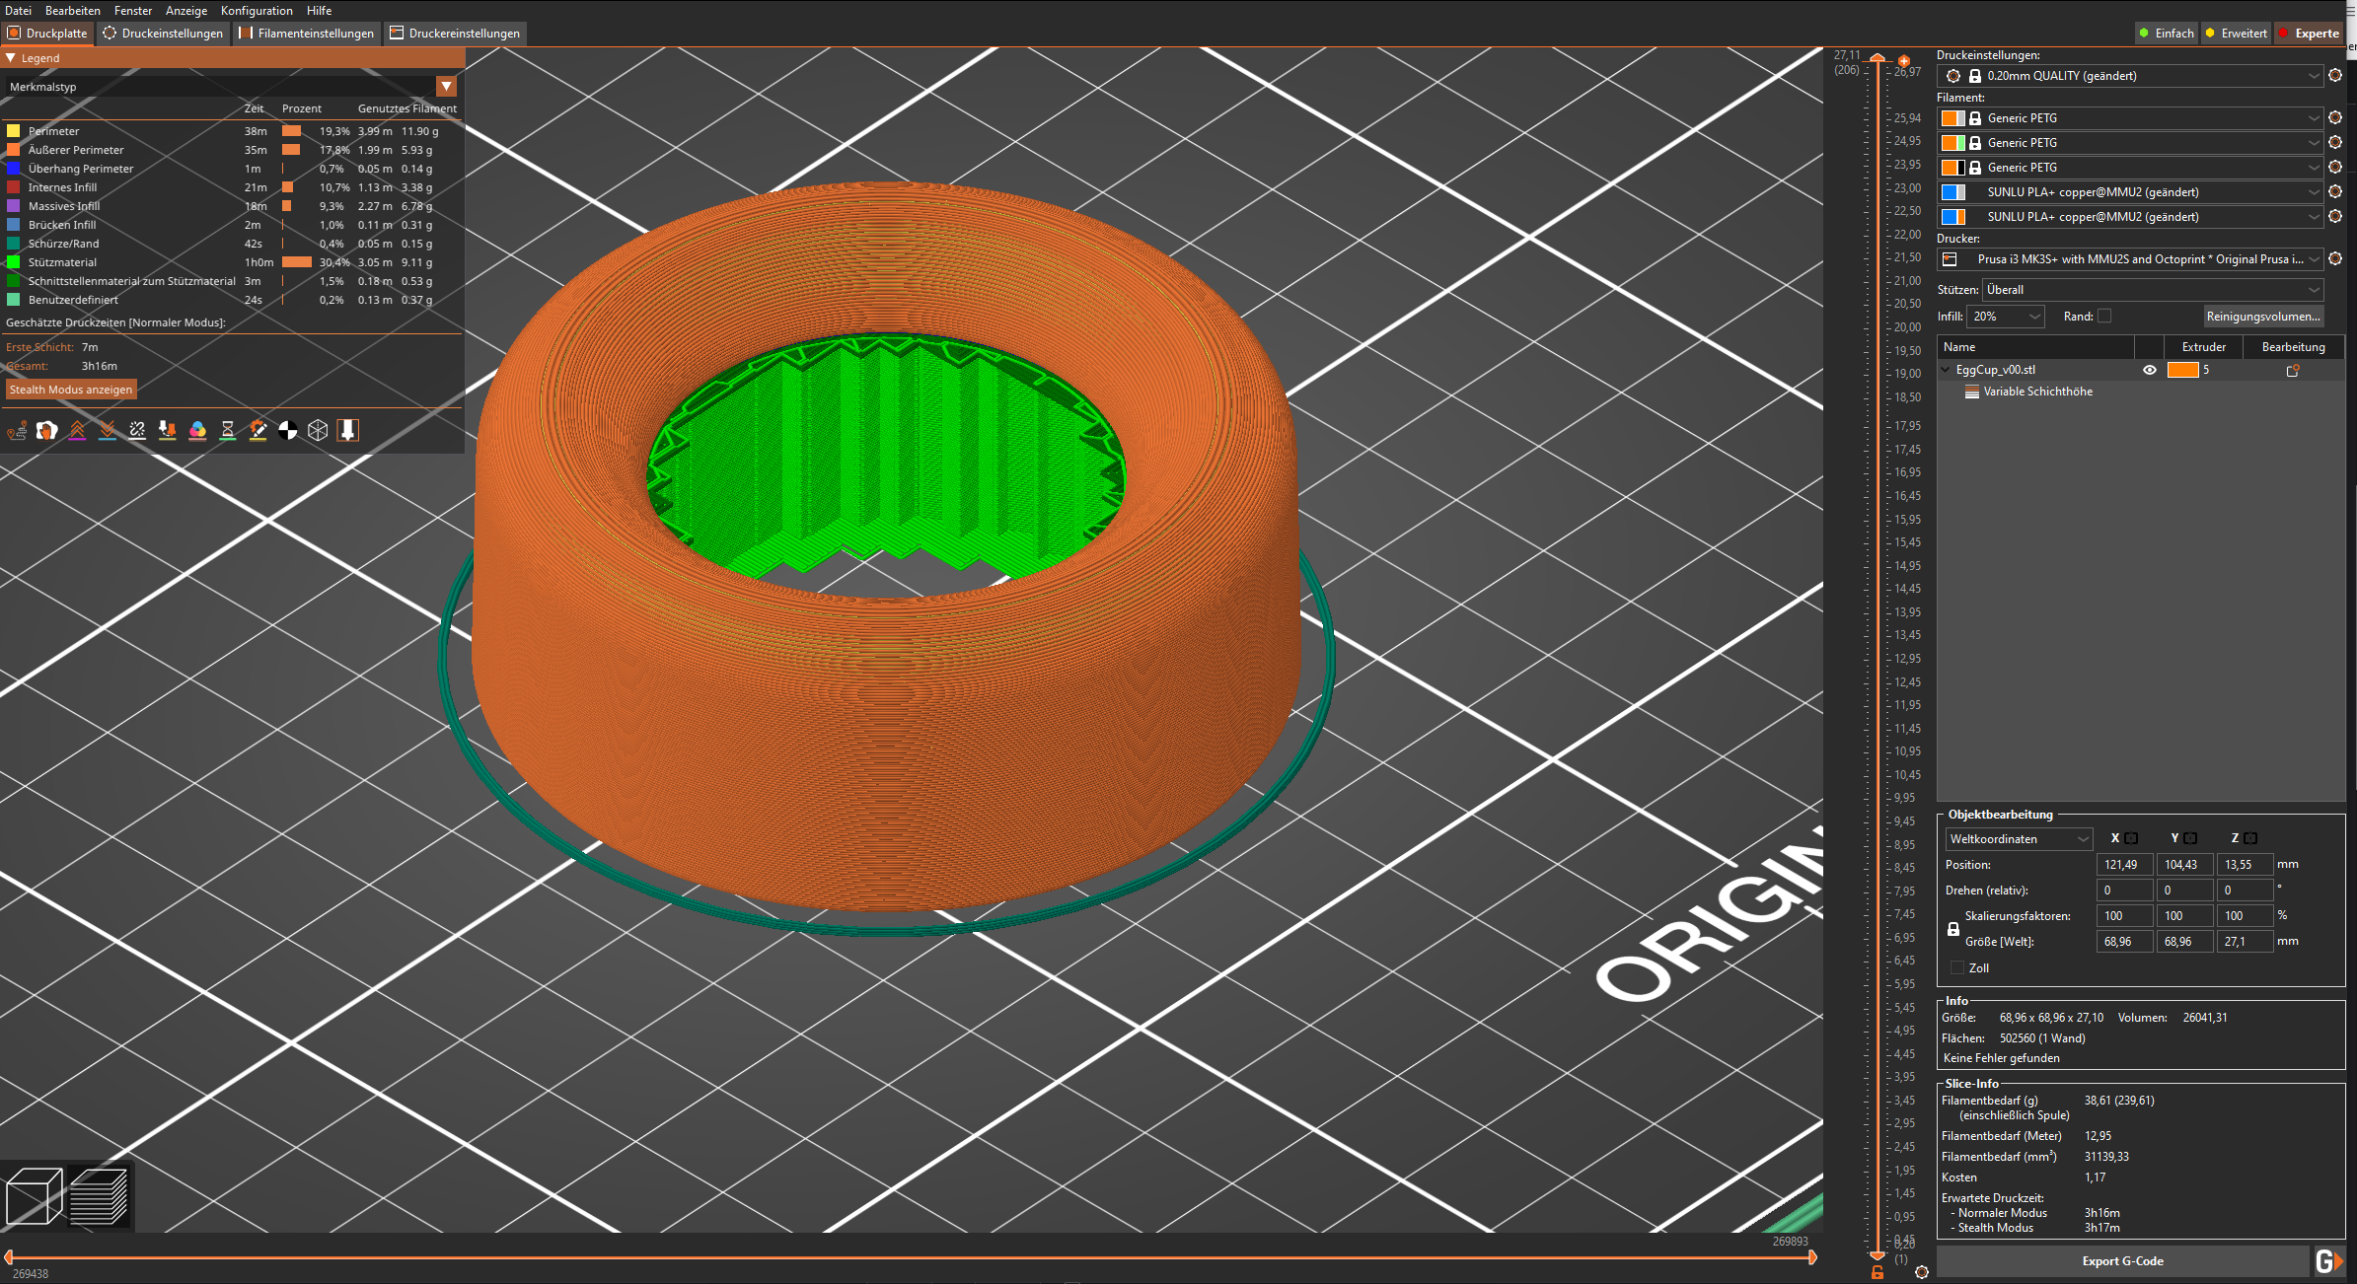This screenshot has width=2357, height=1284.
Task: Mirror object along Y axis toggle
Action: tap(2191, 838)
